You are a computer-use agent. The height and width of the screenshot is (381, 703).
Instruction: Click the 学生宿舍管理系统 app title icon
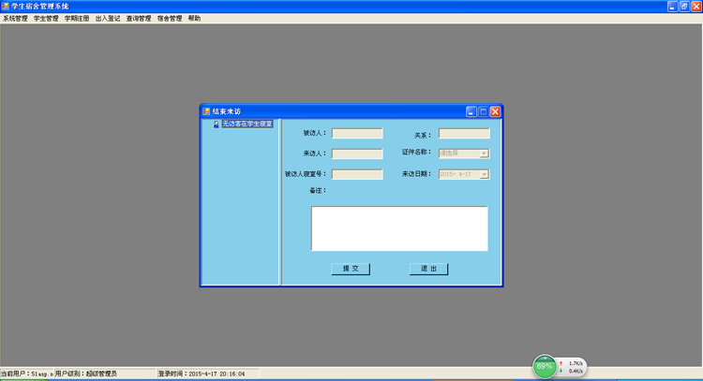click(x=6, y=7)
